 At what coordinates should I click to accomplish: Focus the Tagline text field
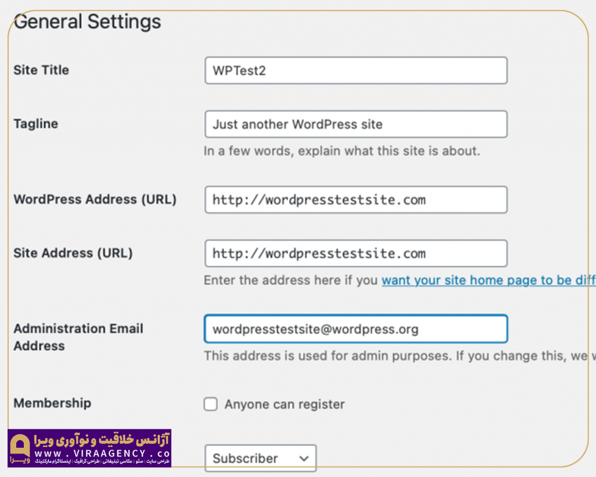click(356, 124)
